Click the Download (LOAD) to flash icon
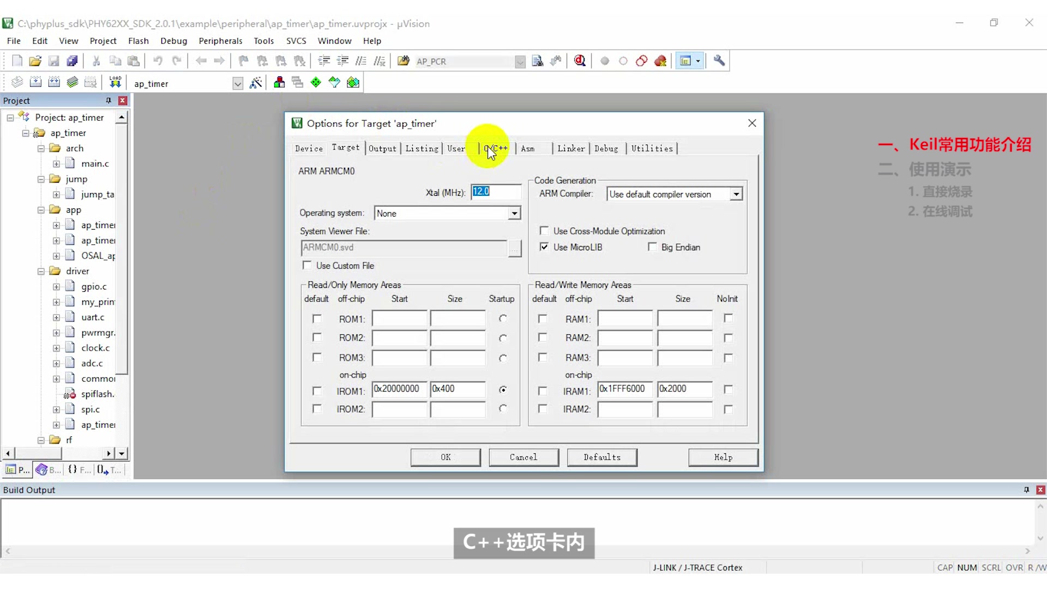Viewport: 1047px width, 589px height. [x=115, y=82]
